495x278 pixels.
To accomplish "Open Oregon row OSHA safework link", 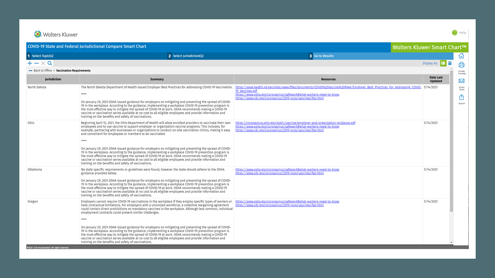I will (287, 202).
